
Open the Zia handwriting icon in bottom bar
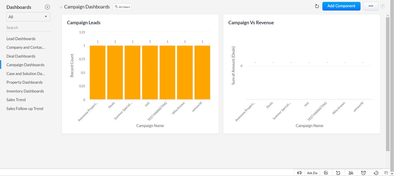click(351, 173)
